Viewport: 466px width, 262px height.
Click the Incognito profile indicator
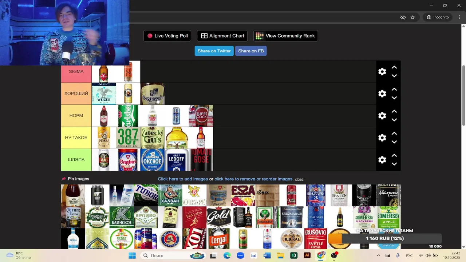[438, 17]
